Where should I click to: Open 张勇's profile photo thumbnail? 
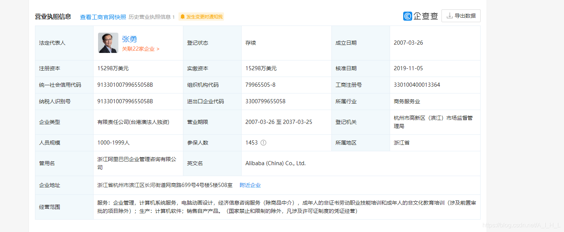point(108,43)
